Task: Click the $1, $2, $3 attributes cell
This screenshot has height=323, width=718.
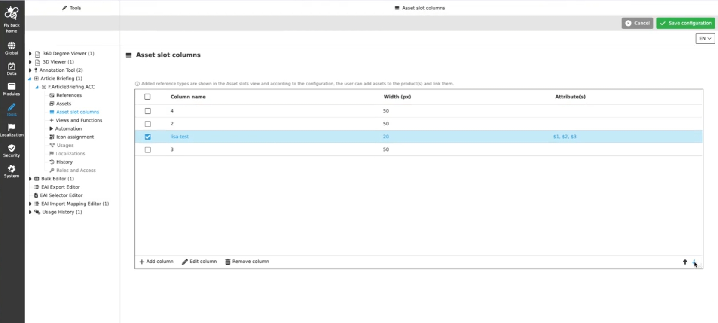Action: click(x=565, y=137)
